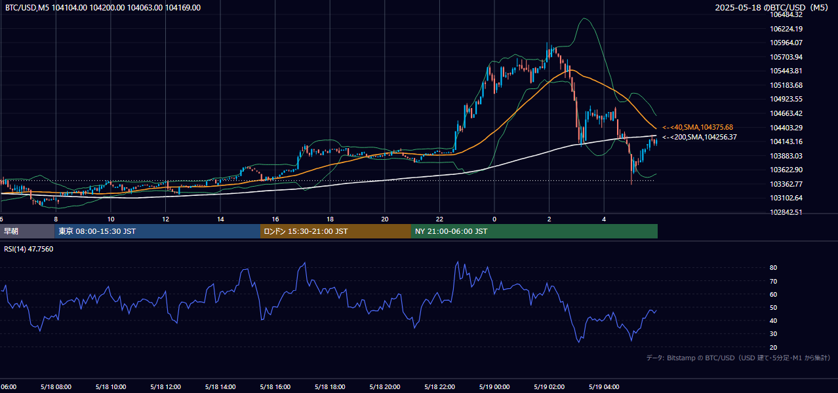Click the 5/19 04:00 bottom date label
The height and width of the screenshot is (393, 838).
coord(603,386)
